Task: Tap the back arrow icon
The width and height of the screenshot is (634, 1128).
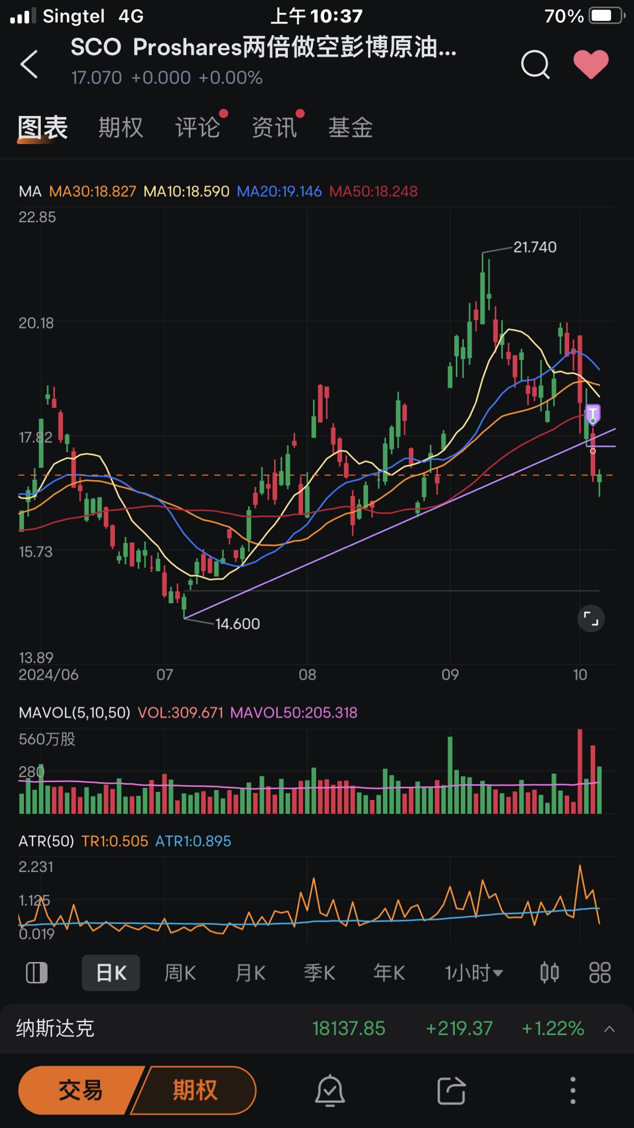Action: 29,64
